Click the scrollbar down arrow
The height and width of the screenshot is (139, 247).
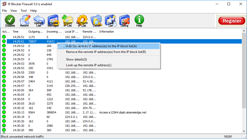[x=244, y=131]
